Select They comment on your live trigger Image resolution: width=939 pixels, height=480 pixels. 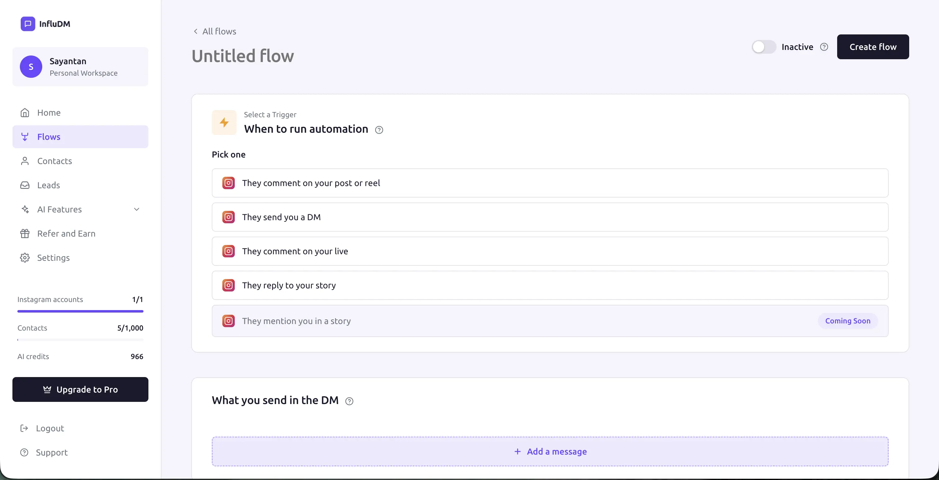pos(550,251)
